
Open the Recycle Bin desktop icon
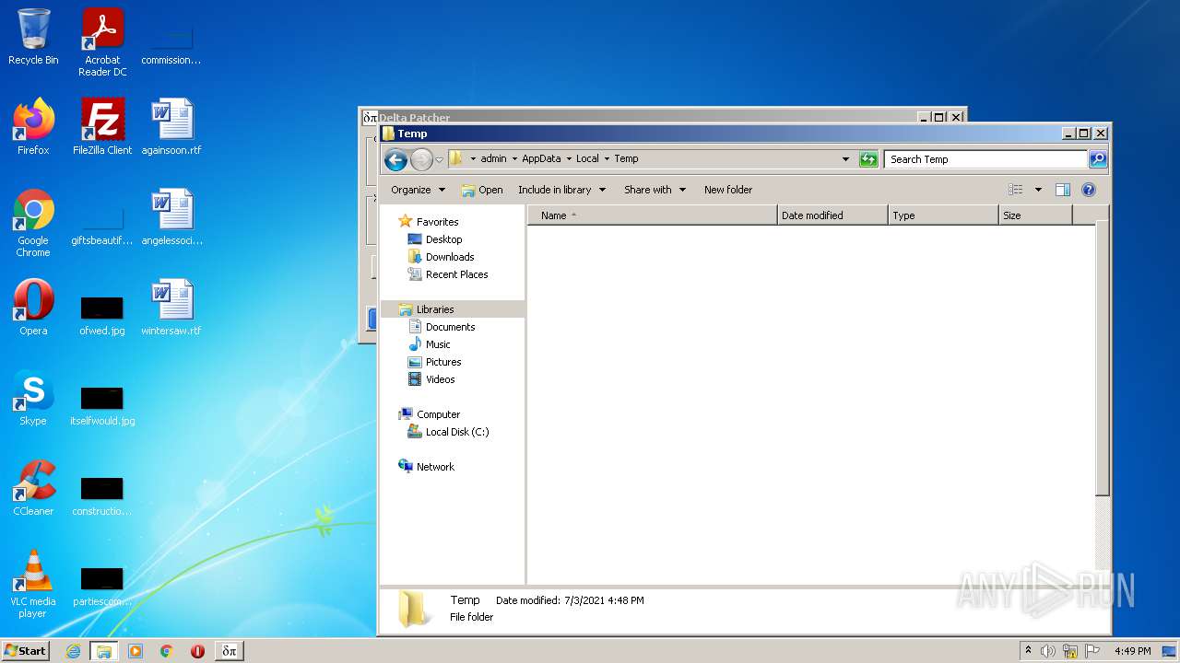(33, 37)
